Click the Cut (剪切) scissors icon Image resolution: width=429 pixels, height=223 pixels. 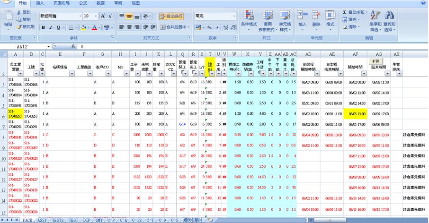(x=19, y=12)
